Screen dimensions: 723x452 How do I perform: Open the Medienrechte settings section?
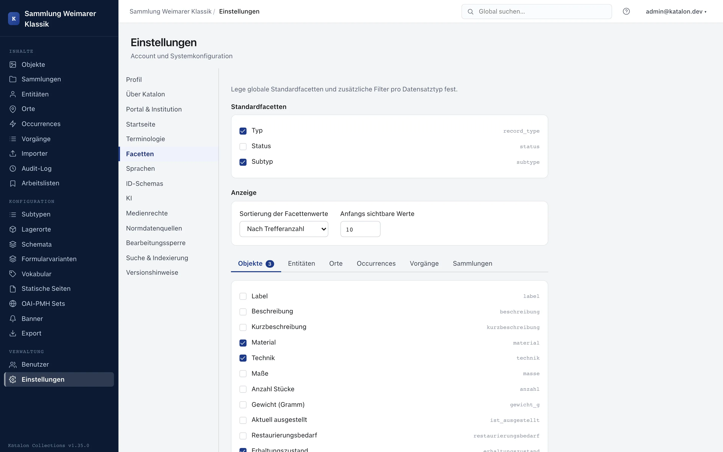tap(169, 213)
